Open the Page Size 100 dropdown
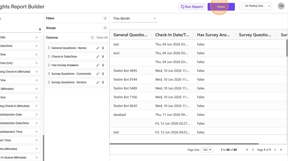Screen dimensions: 288x161 (x=207, y=150)
